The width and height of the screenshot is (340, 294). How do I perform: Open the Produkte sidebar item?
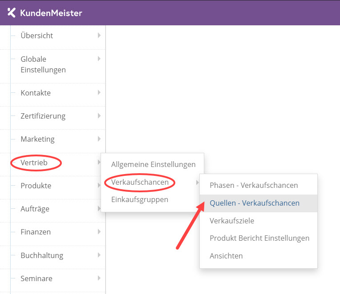coord(36,186)
